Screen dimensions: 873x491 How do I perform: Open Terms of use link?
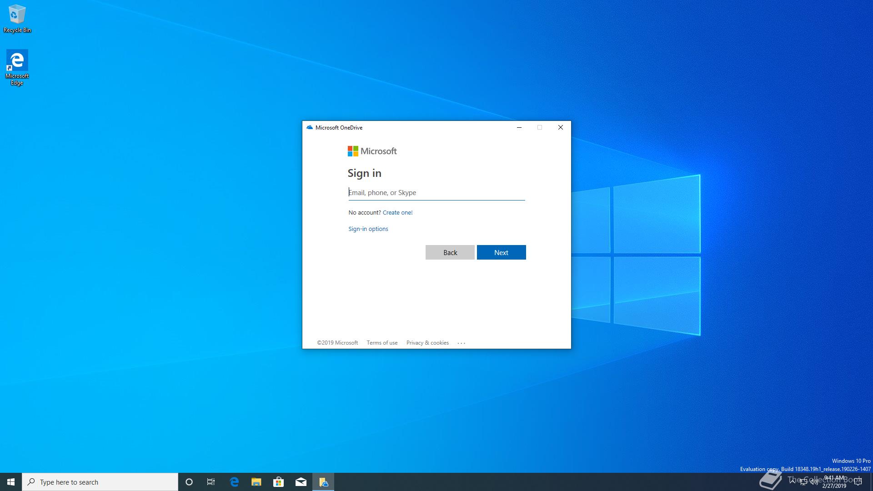[x=382, y=343]
